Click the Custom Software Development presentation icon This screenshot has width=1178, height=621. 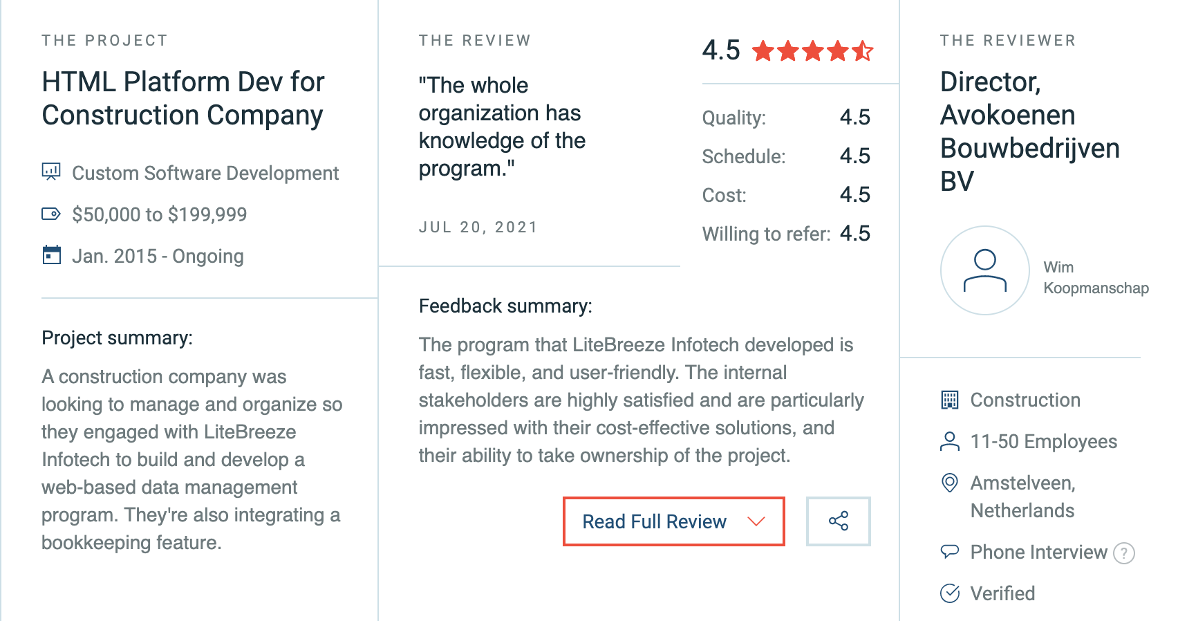click(x=51, y=172)
